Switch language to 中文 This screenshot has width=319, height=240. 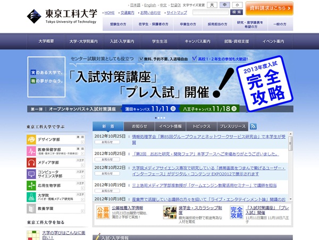click(x=163, y=5)
